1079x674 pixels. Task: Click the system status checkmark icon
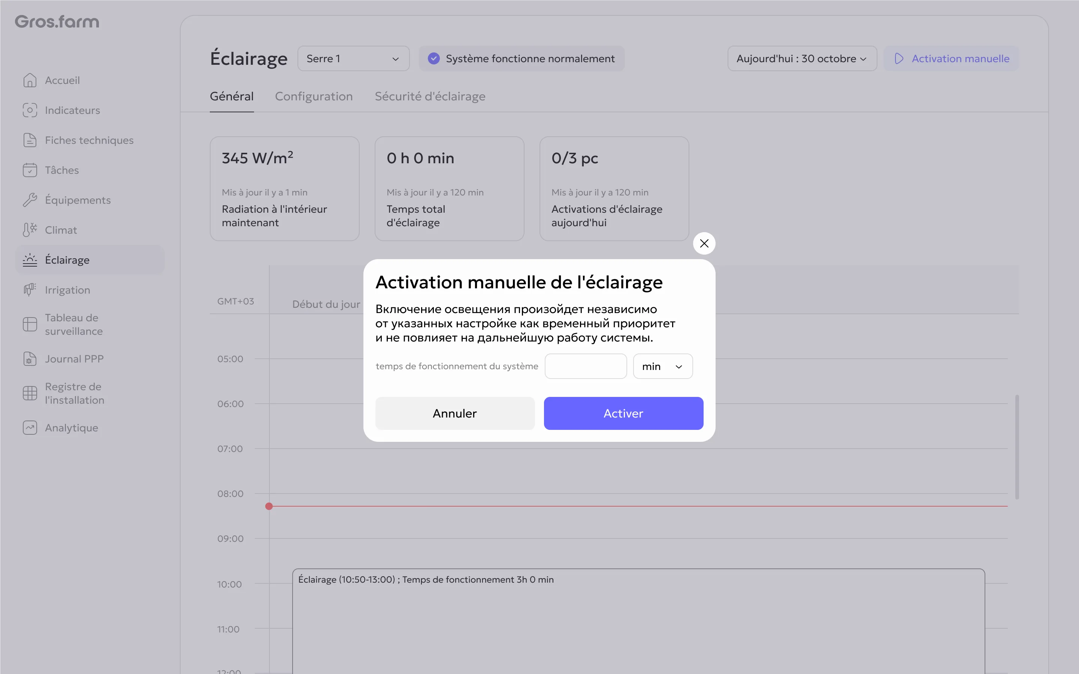tap(433, 58)
